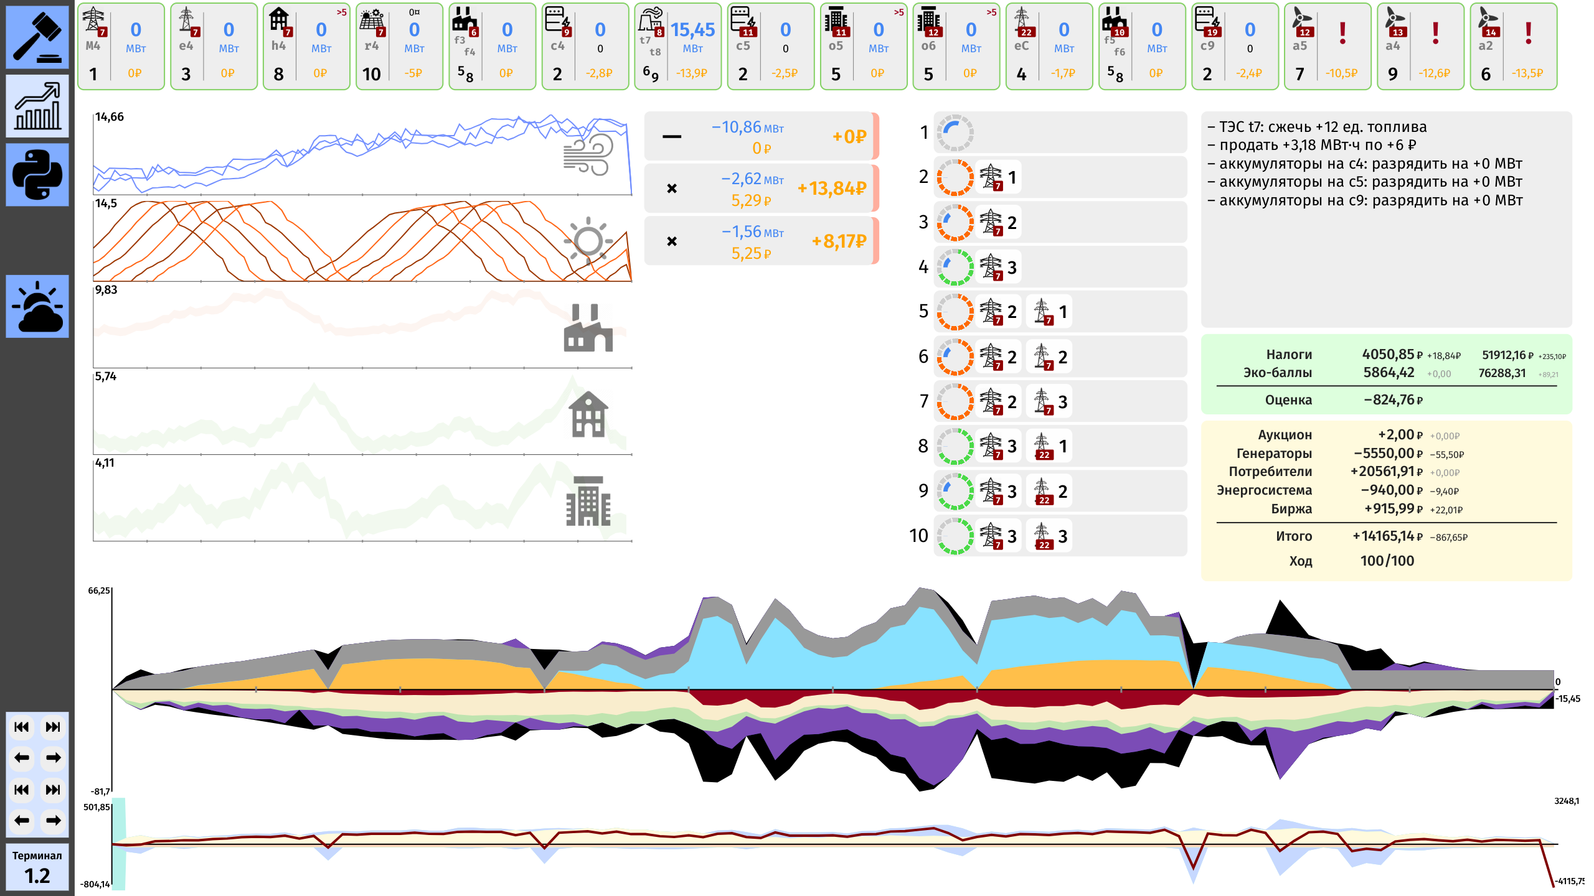Open the weather forecast panel

pos(37,306)
